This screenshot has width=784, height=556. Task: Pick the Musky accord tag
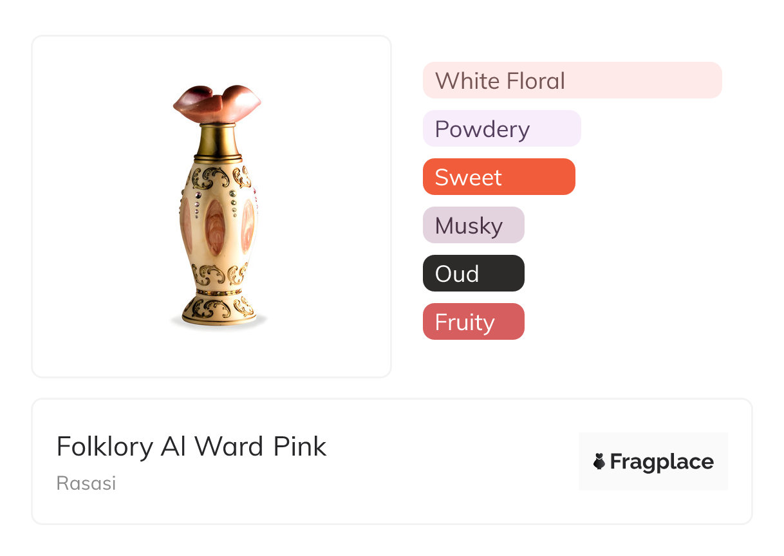pyautogui.click(x=473, y=225)
